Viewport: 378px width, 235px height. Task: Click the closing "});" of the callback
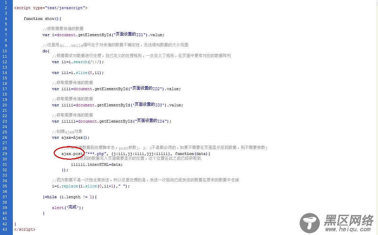[x=65, y=170]
